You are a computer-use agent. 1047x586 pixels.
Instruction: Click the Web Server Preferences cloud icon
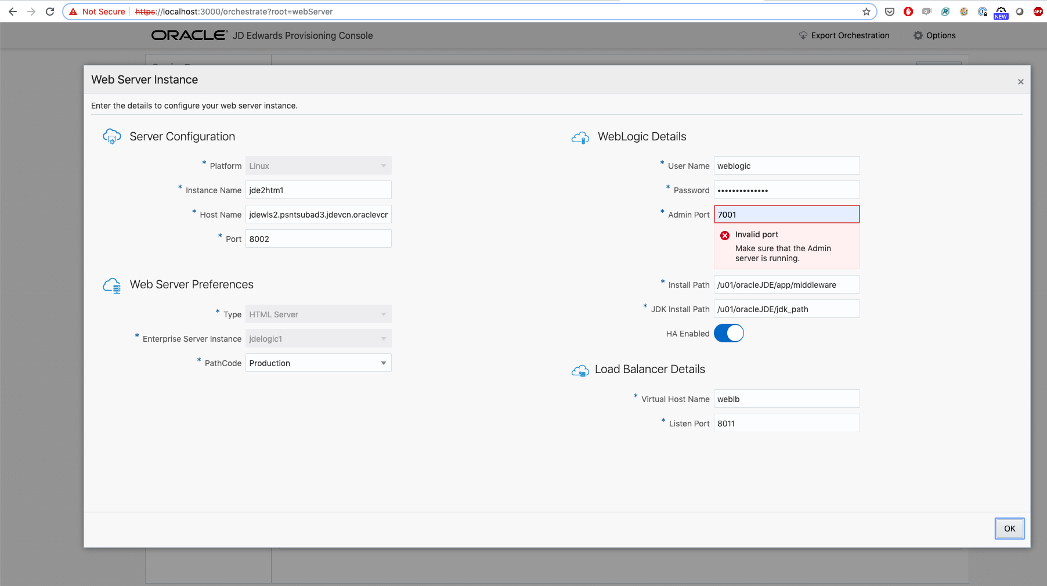click(x=112, y=285)
